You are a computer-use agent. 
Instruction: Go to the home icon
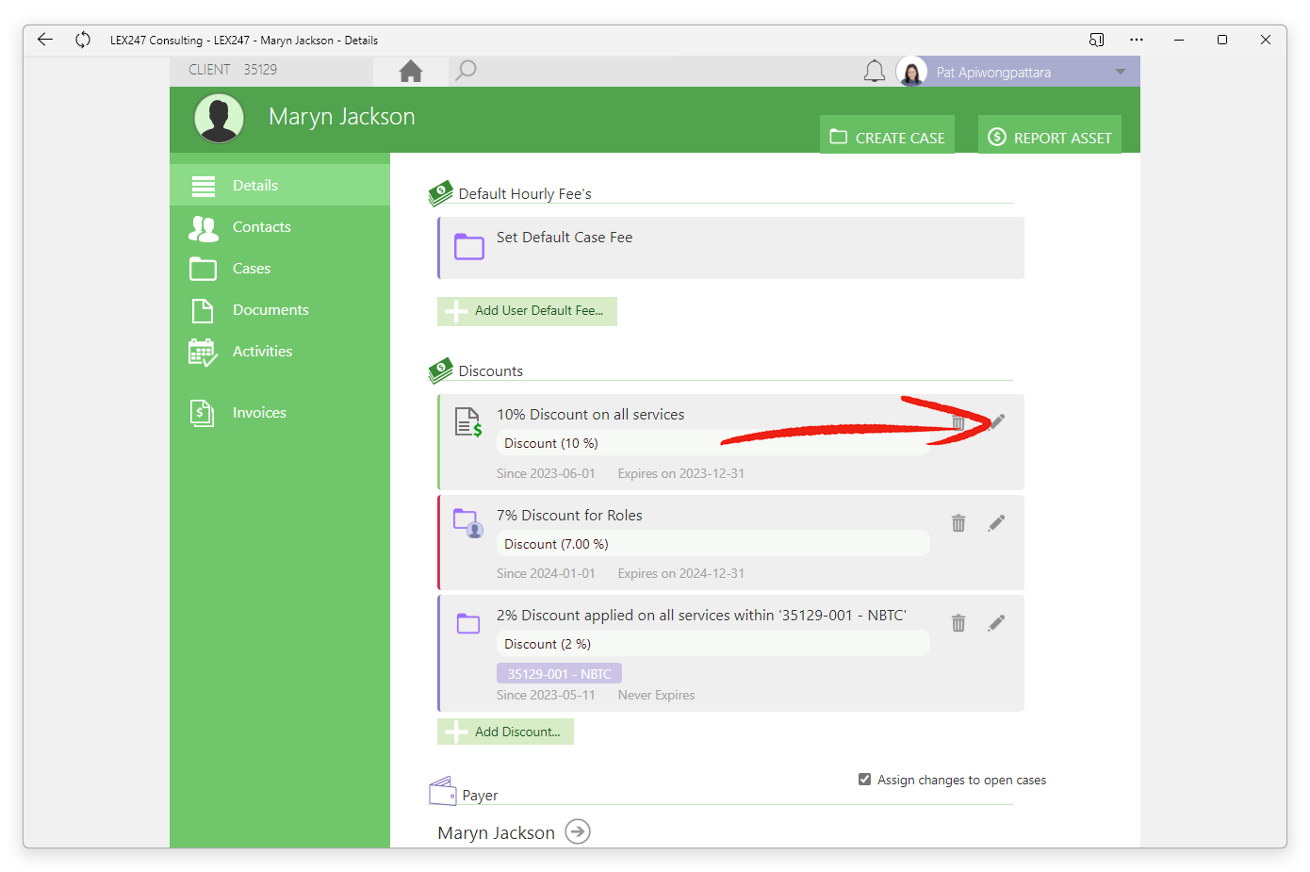411,71
